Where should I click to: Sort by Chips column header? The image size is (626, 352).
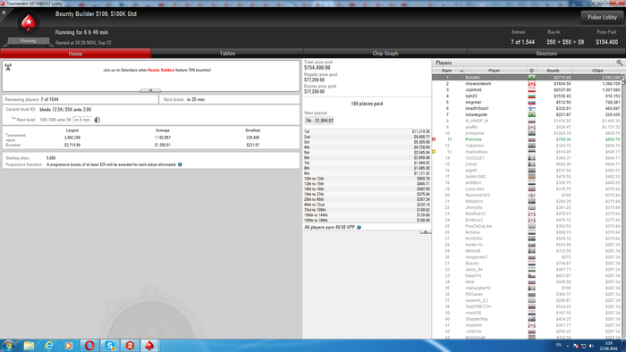[597, 71]
